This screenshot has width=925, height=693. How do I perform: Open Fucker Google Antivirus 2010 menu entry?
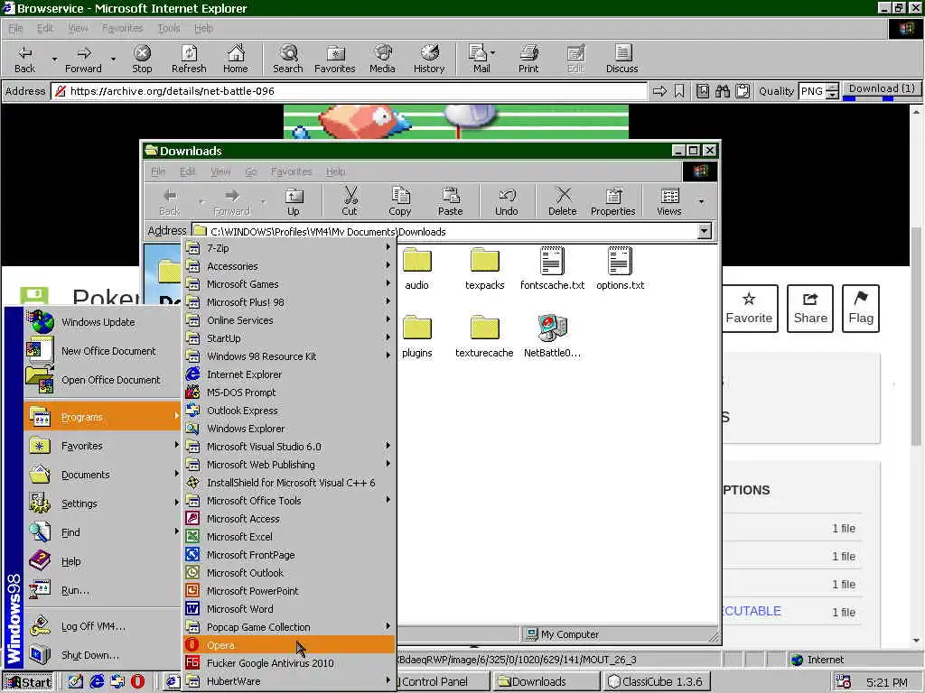coord(288,663)
